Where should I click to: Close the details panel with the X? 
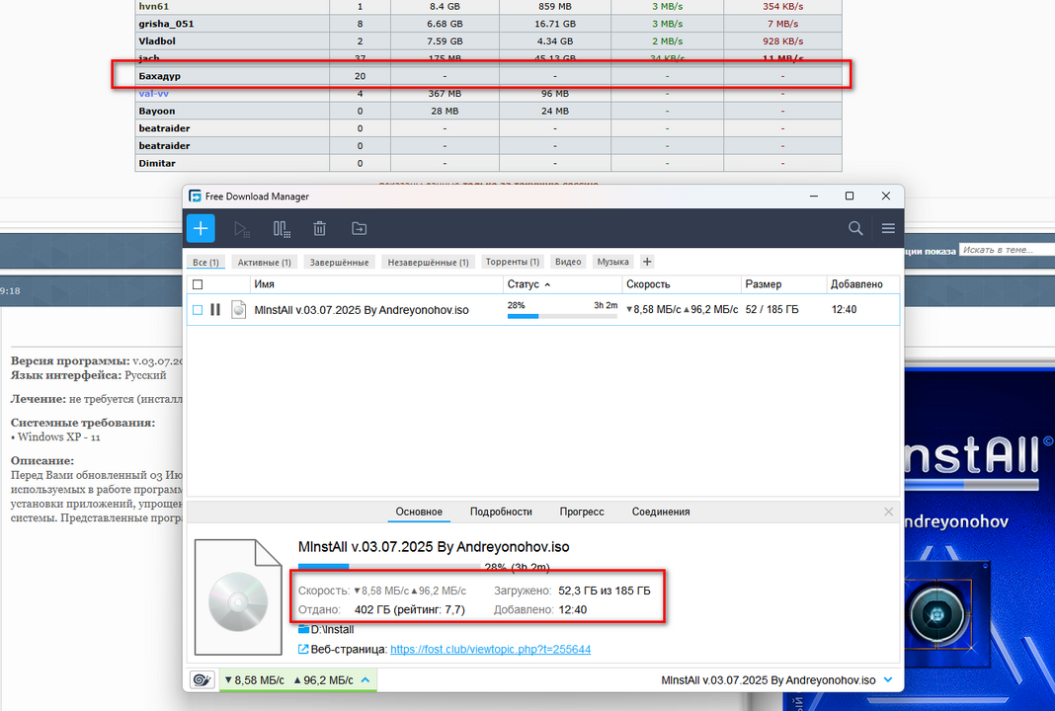pyautogui.click(x=889, y=512)
